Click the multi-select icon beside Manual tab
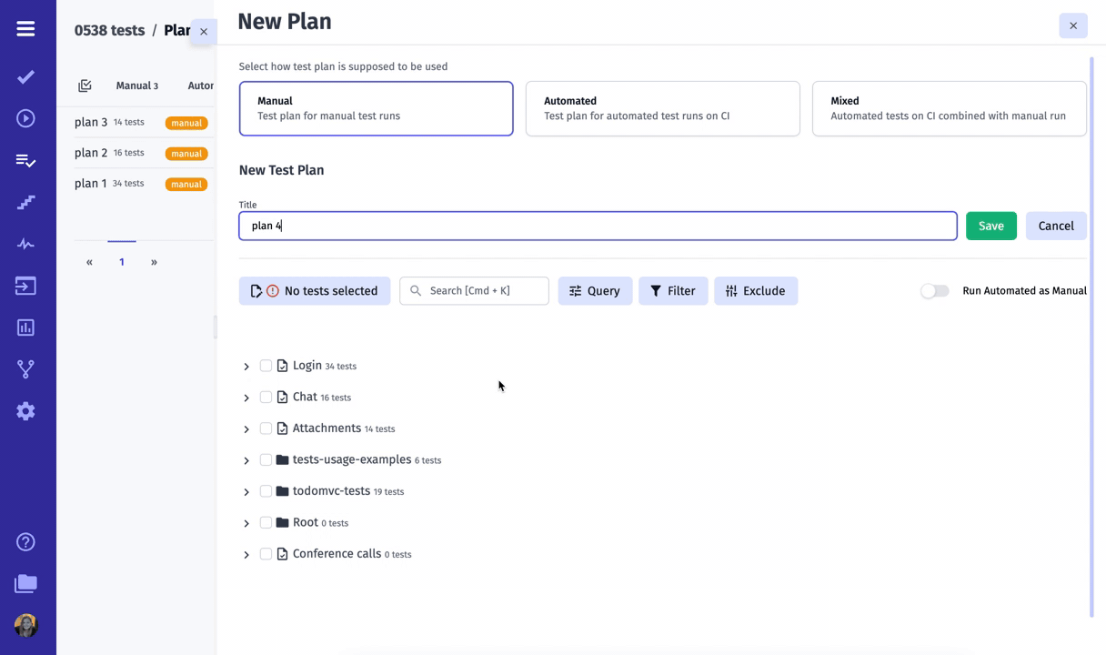Screen dimensions: 1106x655 pos(85,86)
